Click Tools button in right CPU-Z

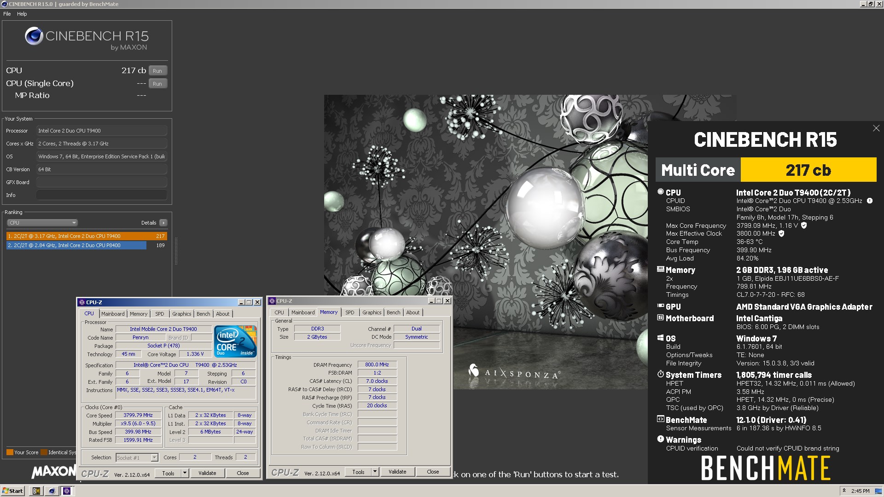pos(359,472)
